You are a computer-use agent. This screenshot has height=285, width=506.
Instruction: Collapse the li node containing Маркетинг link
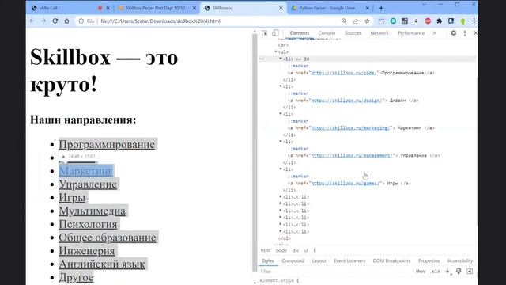[281, 114]
